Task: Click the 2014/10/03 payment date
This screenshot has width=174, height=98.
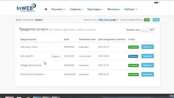Action: point(104,56)
